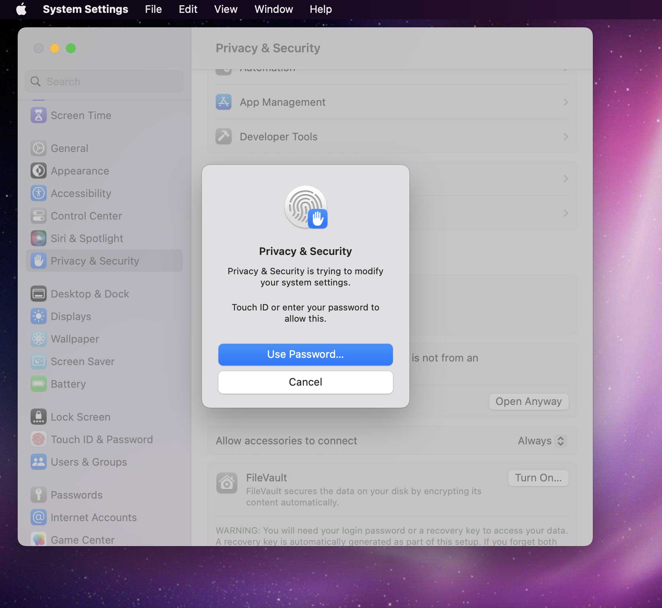Screen dimensions: 662x608
Task: Click the green zoom window button
Action: (x=71, y=48)
